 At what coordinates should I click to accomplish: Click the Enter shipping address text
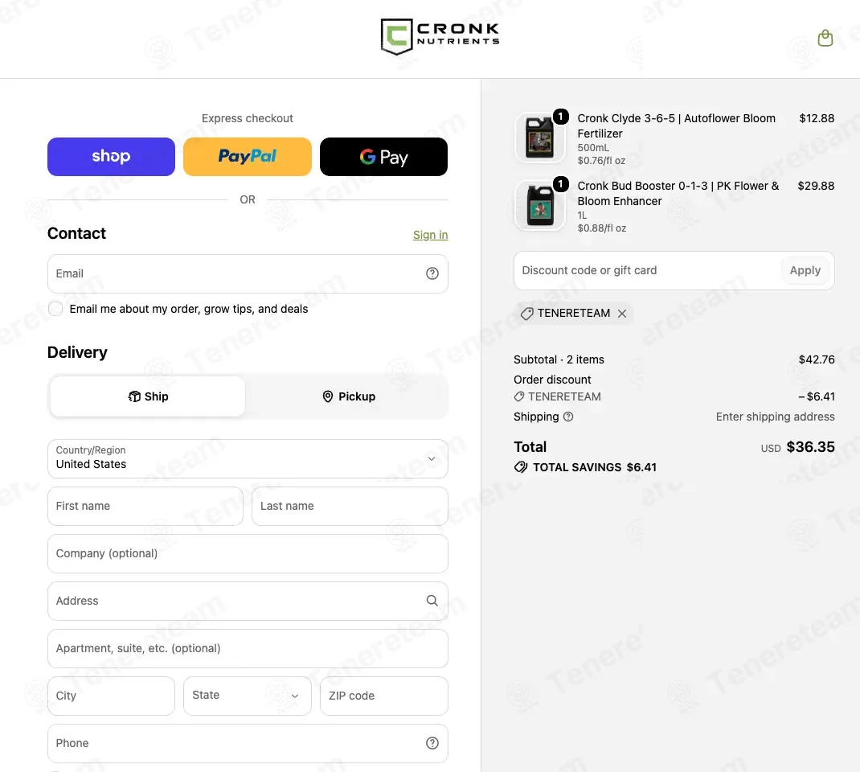tap(775, 417)
